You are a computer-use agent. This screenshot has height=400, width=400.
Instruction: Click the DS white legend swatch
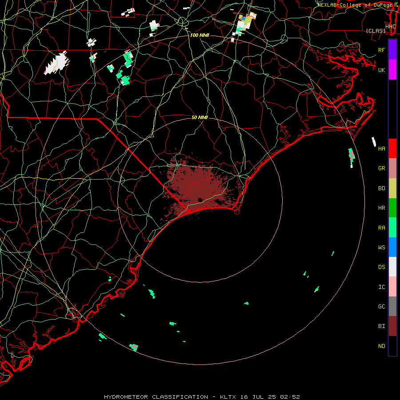pyautogui.click(x=392, y=267)
